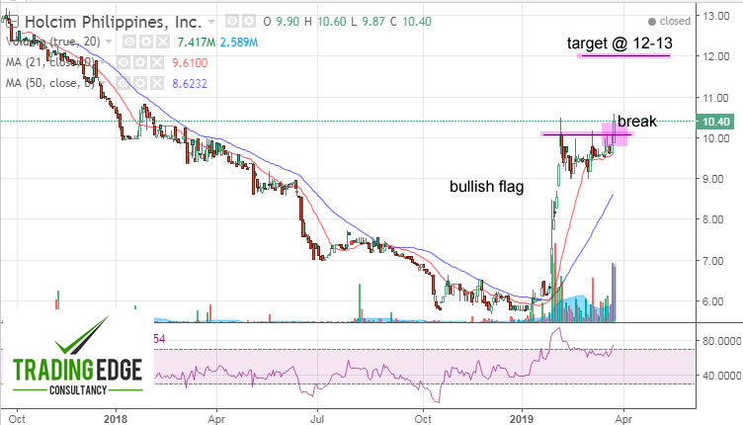Click the 2.589M volume average value

239,42
